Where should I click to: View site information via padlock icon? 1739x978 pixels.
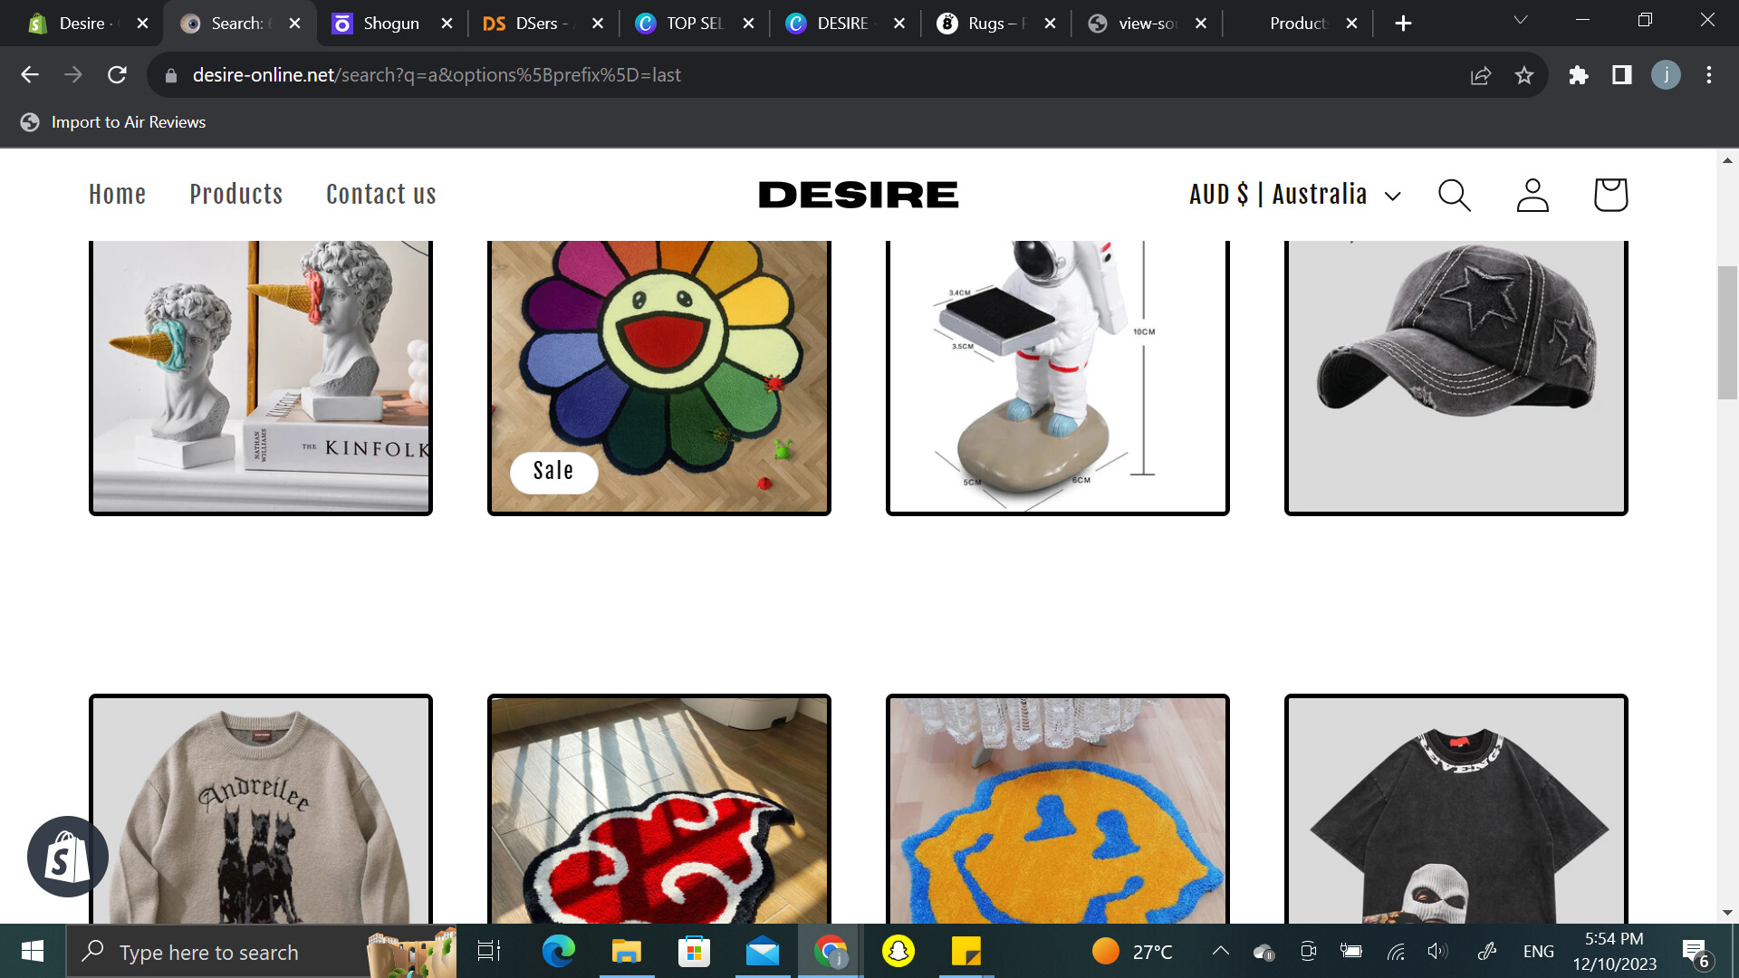[x=171, y=75]
